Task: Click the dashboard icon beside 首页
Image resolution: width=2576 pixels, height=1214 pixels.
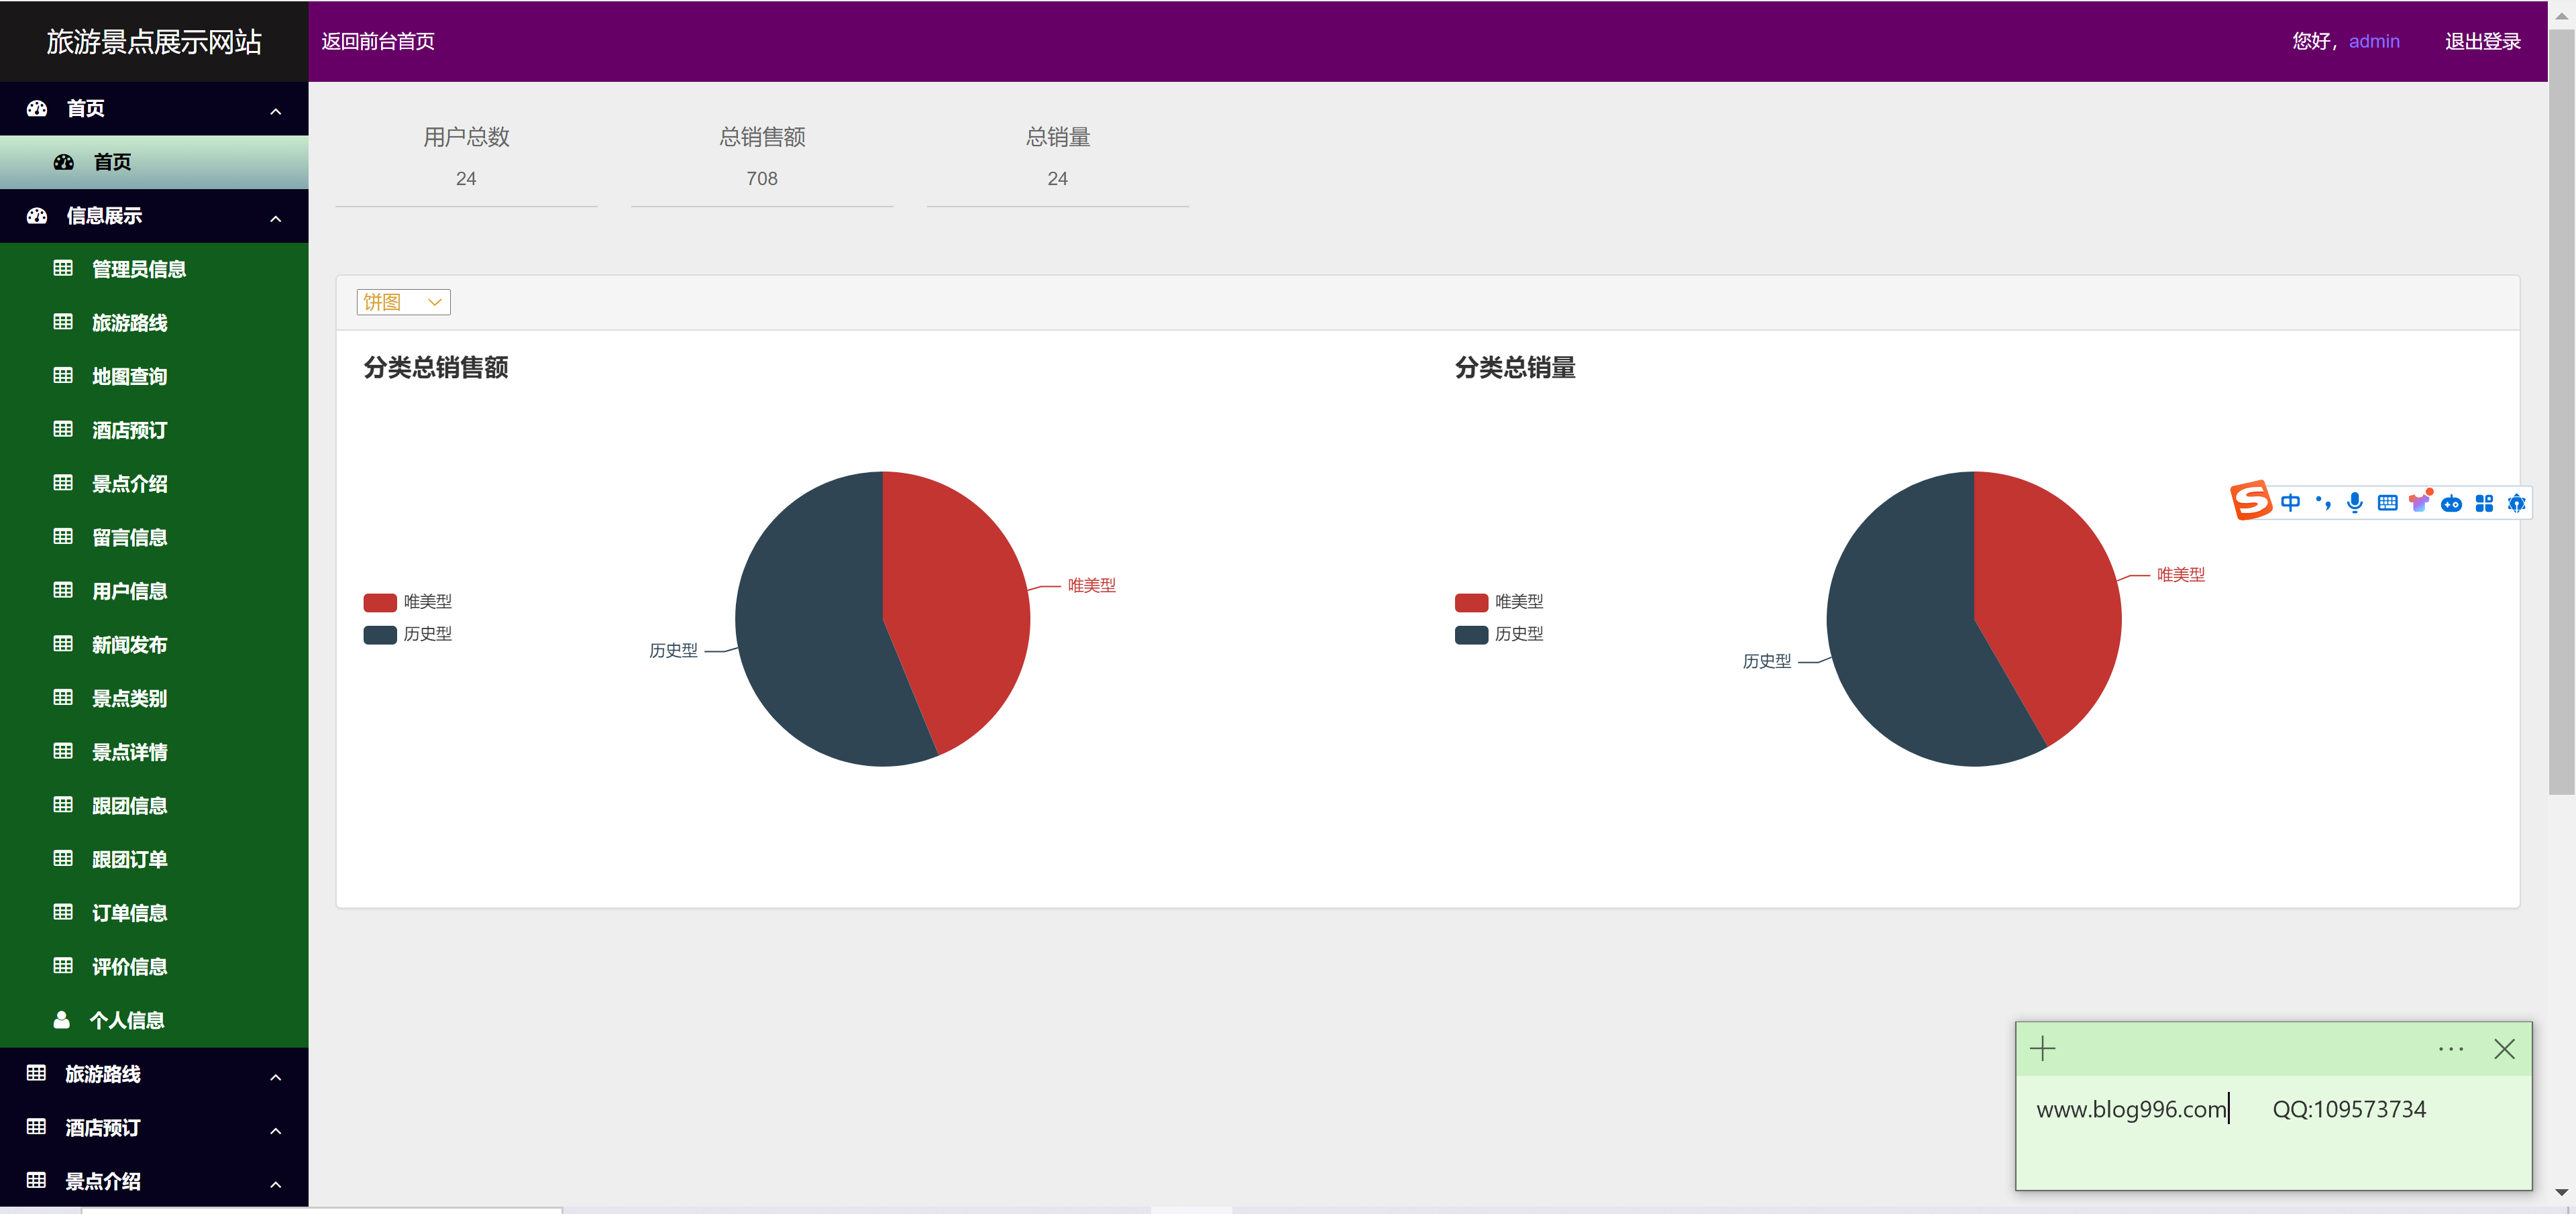Action: tap(36, 108)
